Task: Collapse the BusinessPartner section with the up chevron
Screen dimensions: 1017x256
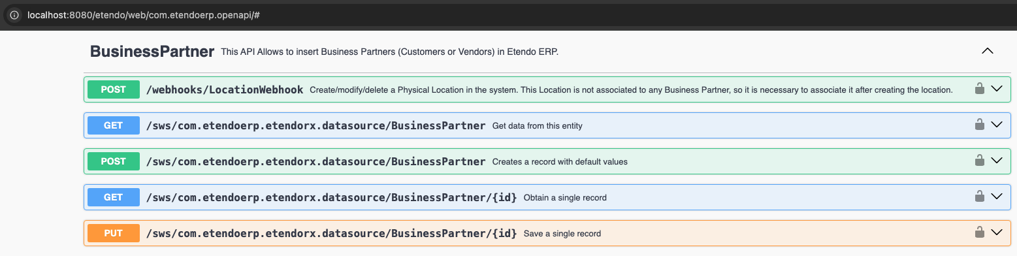Action: [x=988, y=51]
